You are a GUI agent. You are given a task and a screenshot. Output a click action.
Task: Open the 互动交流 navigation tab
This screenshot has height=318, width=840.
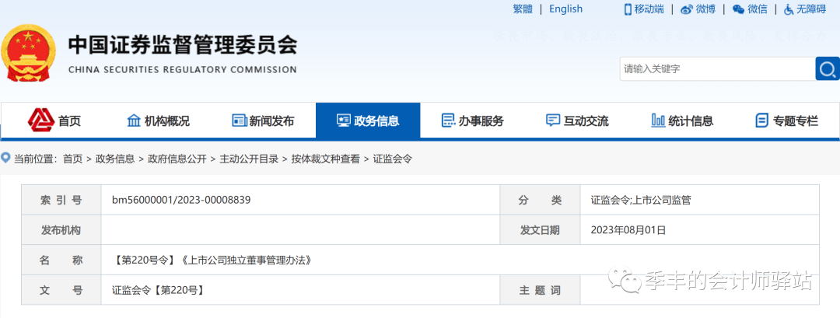coord(577,121)
